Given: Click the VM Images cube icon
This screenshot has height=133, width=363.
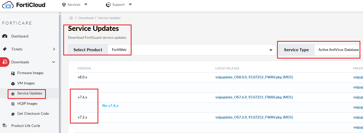Looking at the screenshot, I should coord(13,83).
